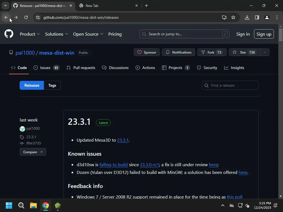Open the Security tab
This screenshot has width=283, height=212.
tap(207, 68)
